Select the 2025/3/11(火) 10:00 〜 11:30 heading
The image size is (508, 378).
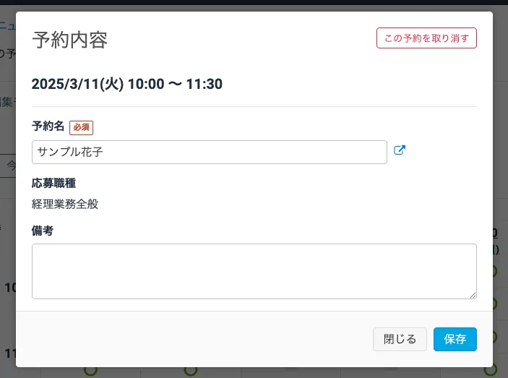tap(127, 84)
